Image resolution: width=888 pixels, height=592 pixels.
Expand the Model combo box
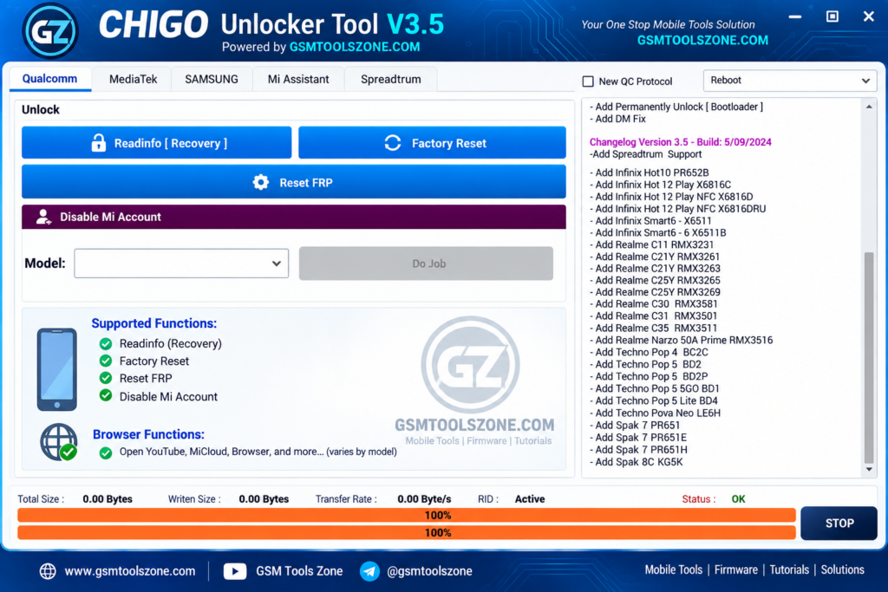click(181, 263)
